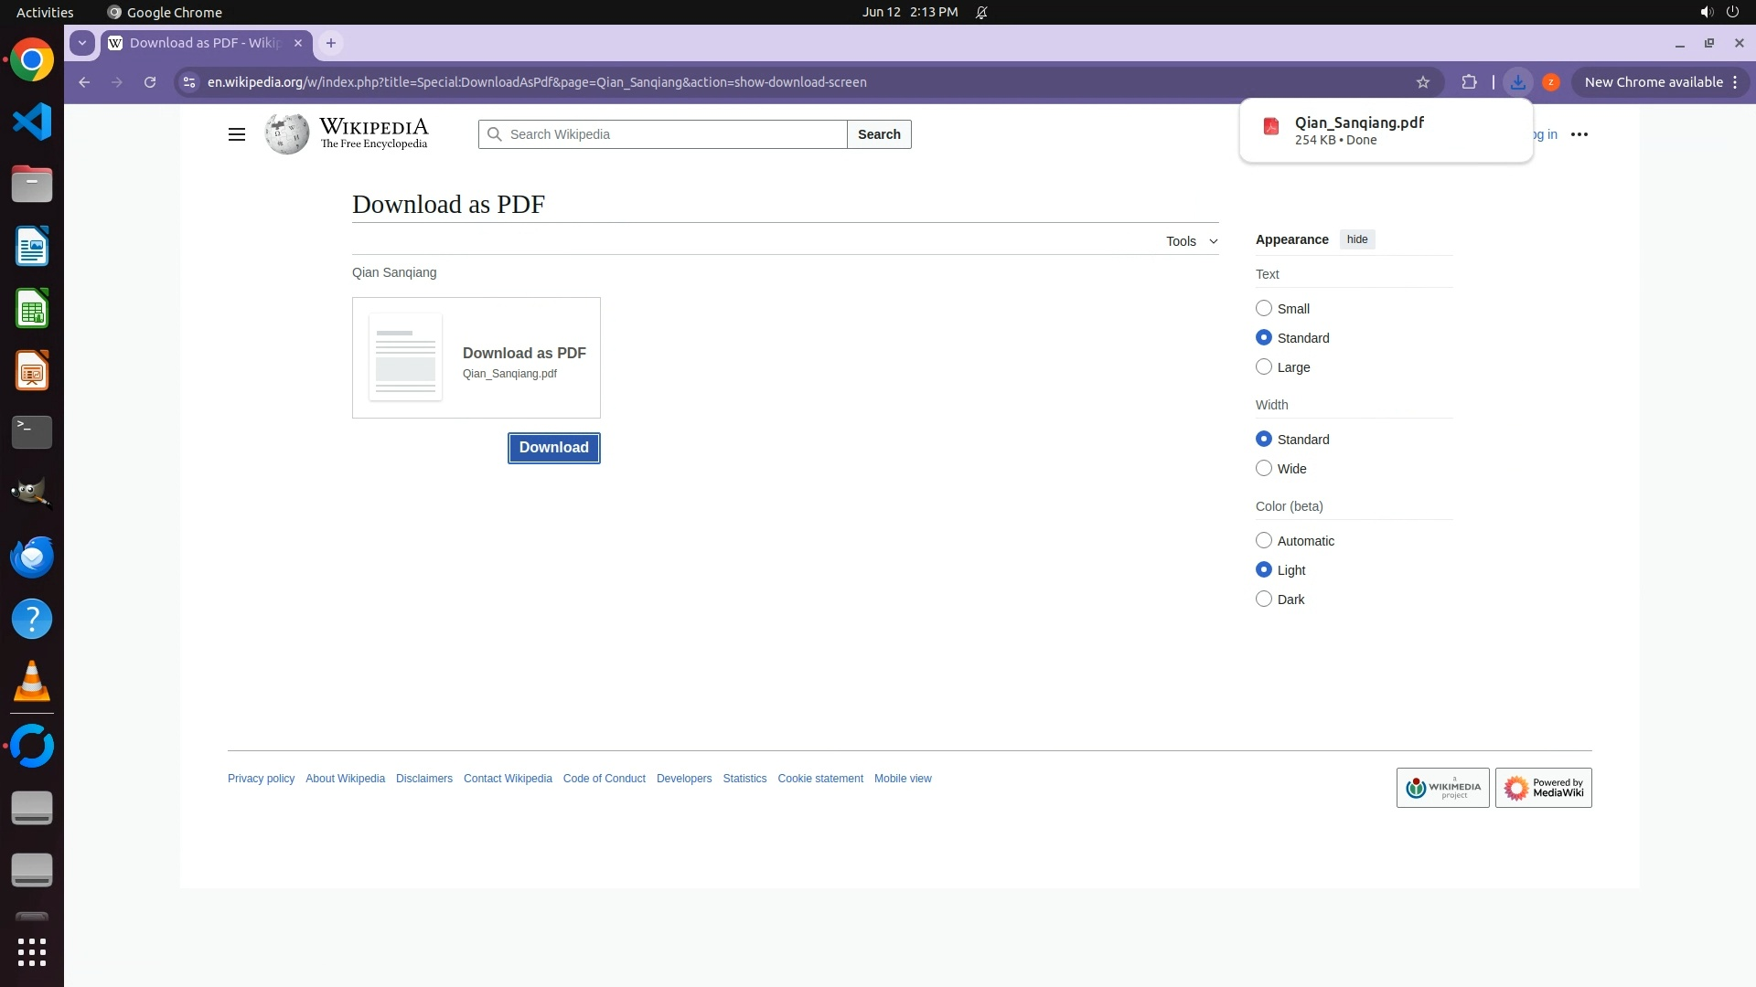
Task: View site information icon in address bar
Action: point(189,82)
